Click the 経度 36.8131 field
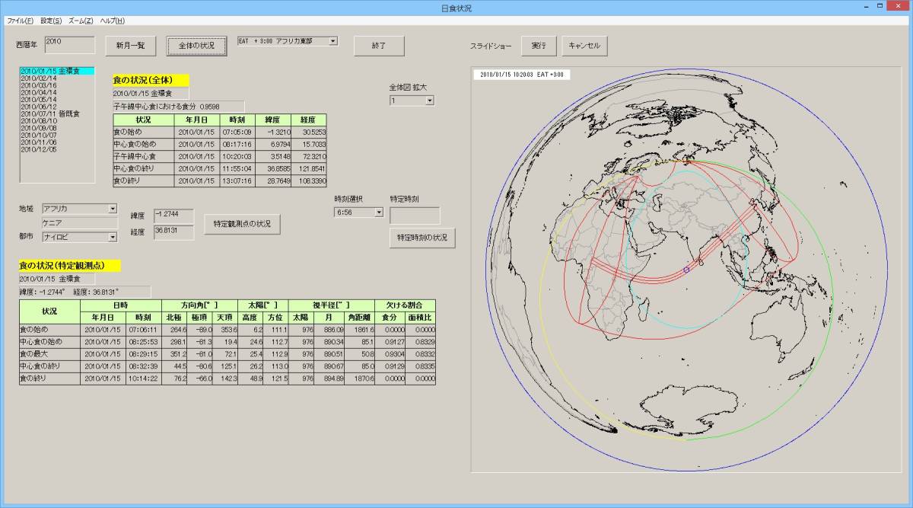 173,232
